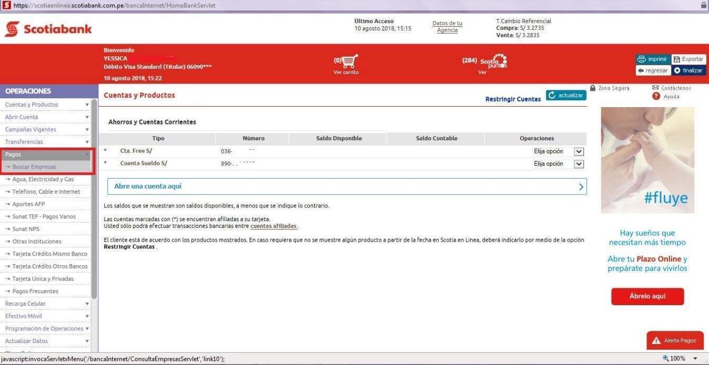This screenshot has width=709, height=365.
Task: Open the 100% zoom level dropdown
Action: pyautogui.click(x=695, y=358)
